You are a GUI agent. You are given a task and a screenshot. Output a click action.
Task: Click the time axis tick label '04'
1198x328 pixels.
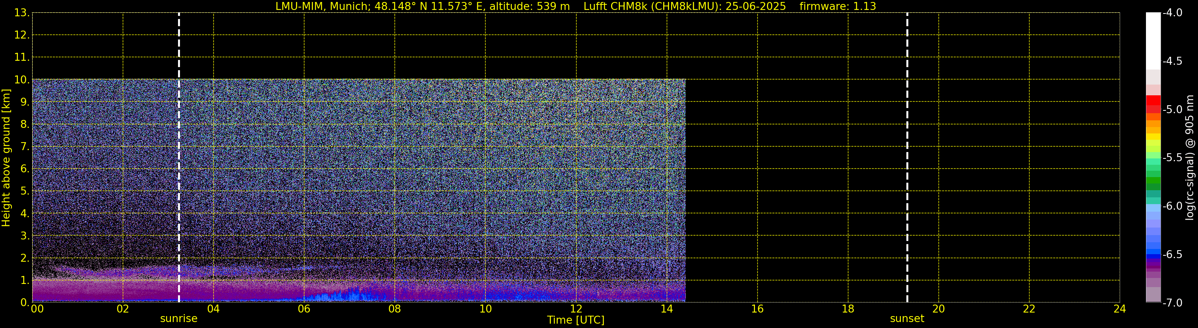coord(213,309)
